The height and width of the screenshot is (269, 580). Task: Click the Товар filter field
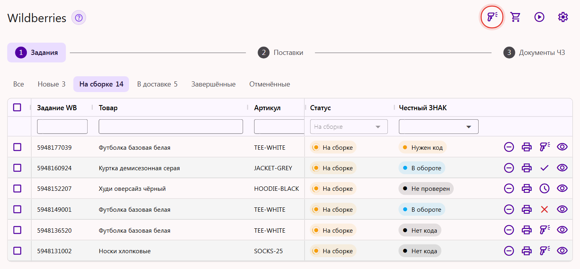[x=171, y=127]
